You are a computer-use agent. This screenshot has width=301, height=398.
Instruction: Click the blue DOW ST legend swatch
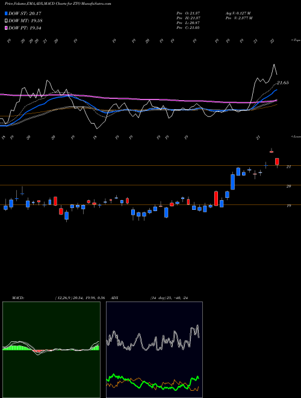[6, 13]
